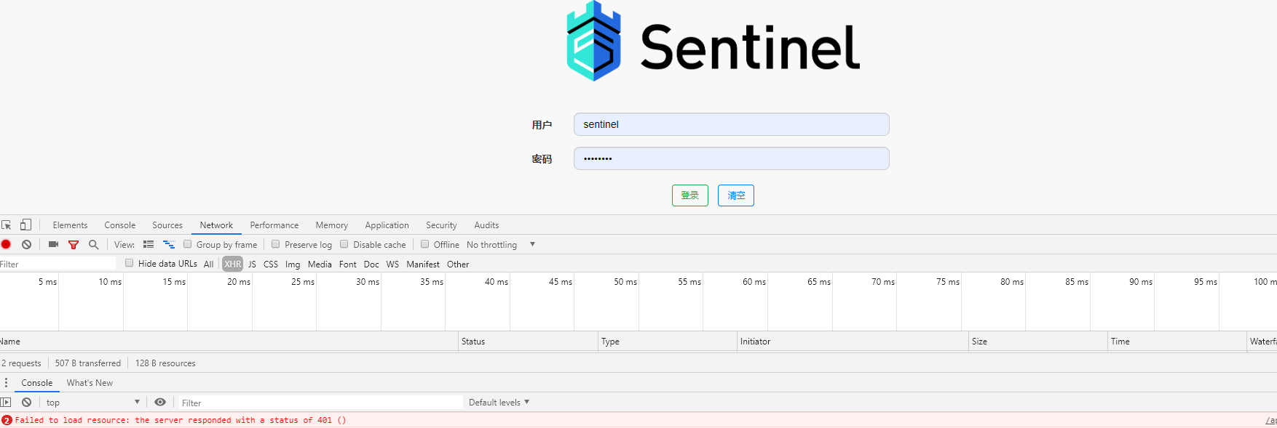
Task: Sort by the Status column header
Action: pos(528,342)
